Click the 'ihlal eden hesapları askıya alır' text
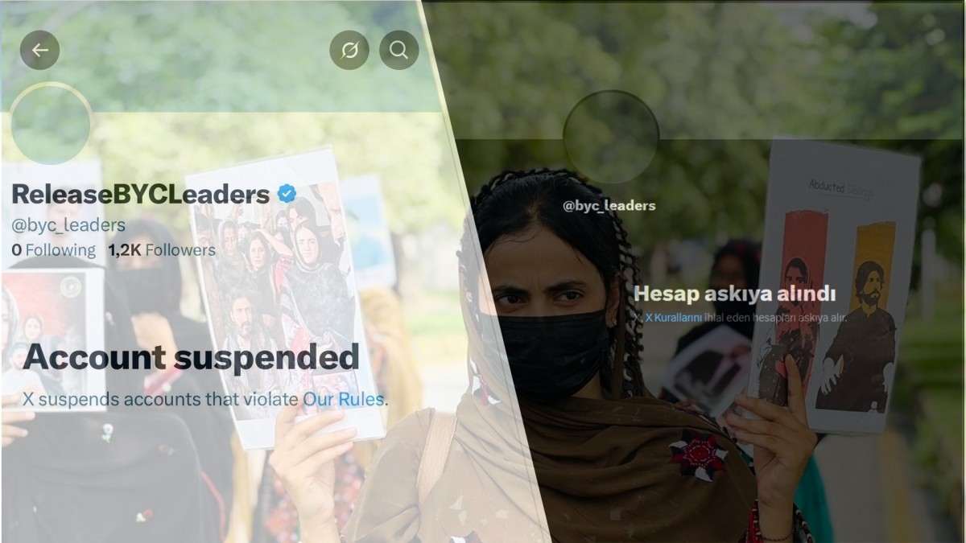Screen dimensions: 966x543 pyautogui.click(x=777, y=318)
